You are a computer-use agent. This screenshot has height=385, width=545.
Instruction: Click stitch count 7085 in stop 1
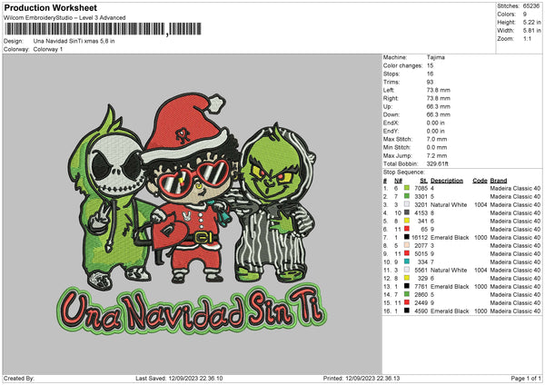(x=421, y=188)
